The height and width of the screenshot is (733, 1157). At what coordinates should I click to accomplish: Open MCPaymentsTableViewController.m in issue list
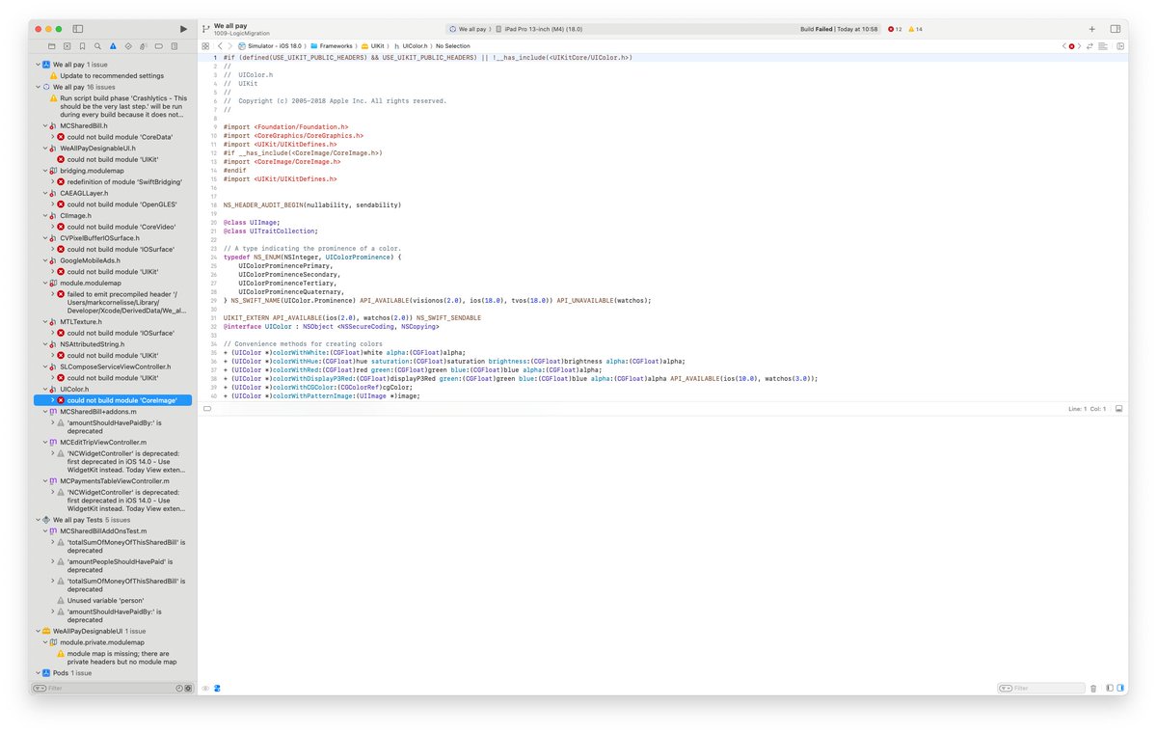[115, 480]
